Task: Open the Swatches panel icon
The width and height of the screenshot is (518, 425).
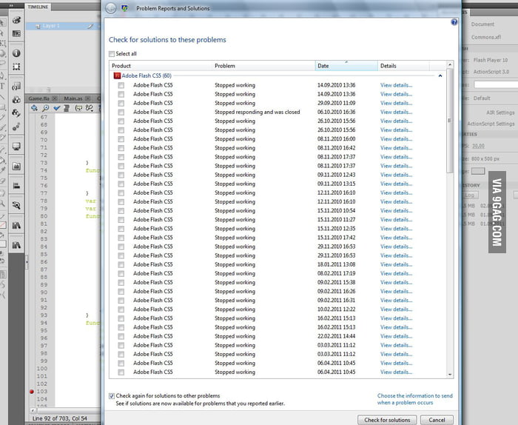Action: (x=17, y=33)
